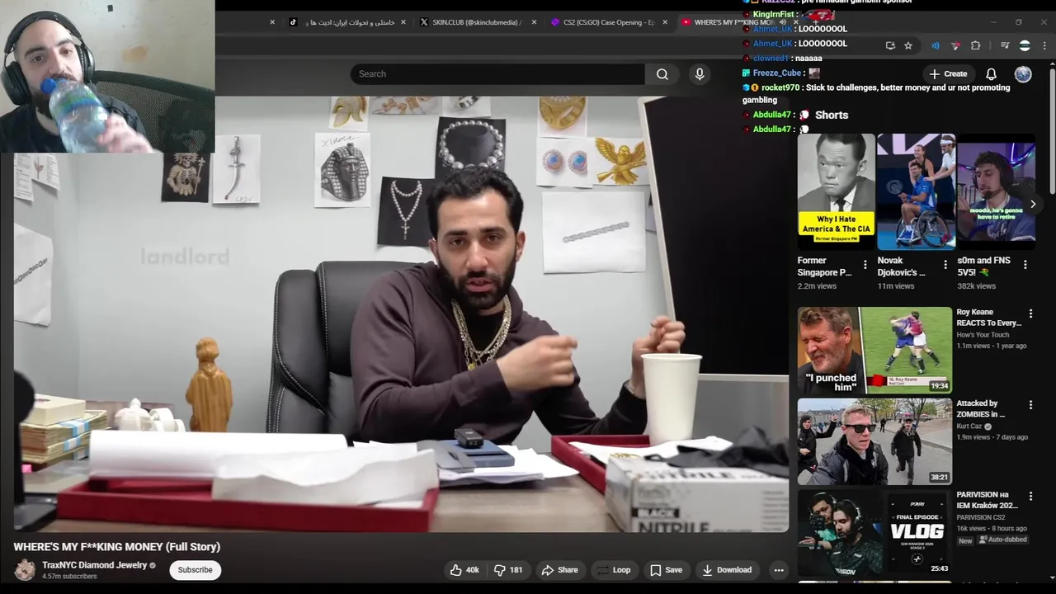Click the main video player area

(x=401, y=313)
